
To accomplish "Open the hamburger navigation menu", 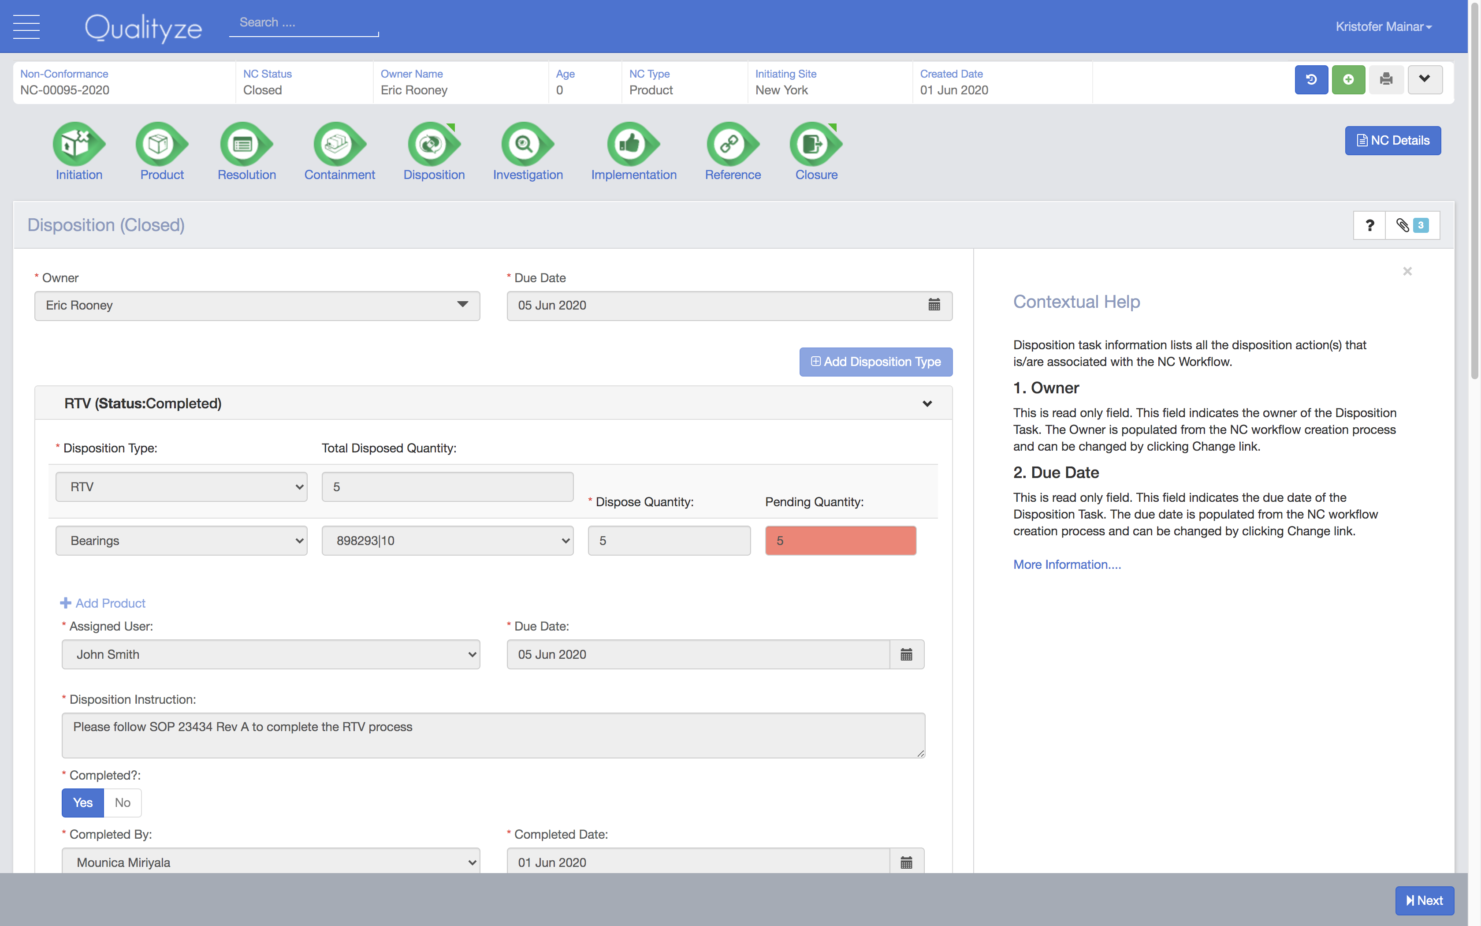I will click(26, 26).
